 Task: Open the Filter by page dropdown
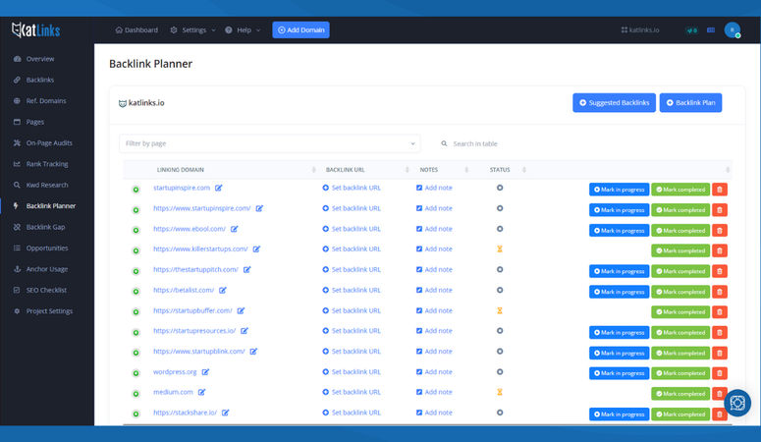click(x=269, y=143)
